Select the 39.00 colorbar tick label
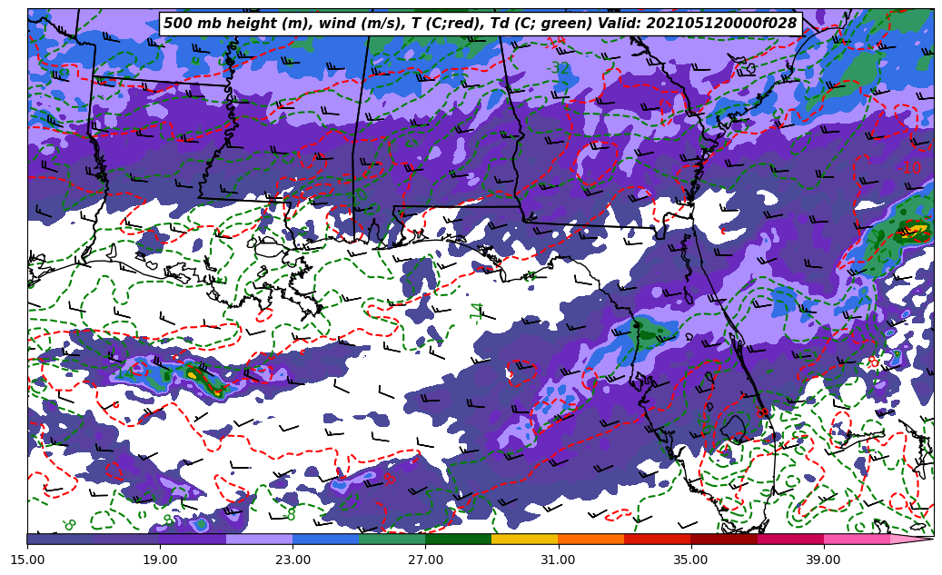Screen dimensions: 942x575 (x=823, y=560)
